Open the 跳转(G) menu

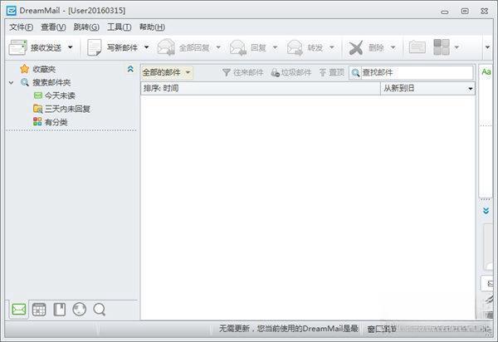[86, 27]
